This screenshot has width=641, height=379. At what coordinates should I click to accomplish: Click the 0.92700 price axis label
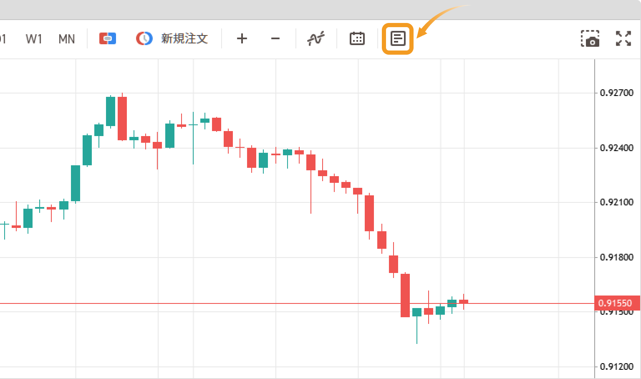tap(616, 93)
